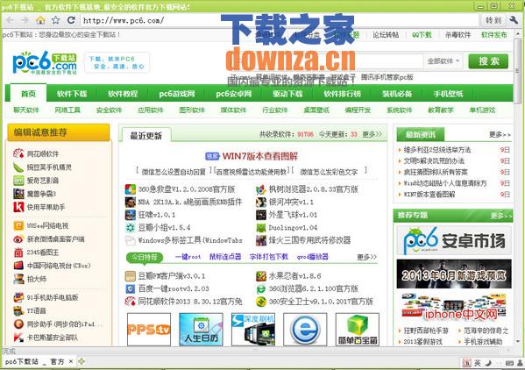Viewport: 525px width, 370px height.
Task: Click the 360安全卫士 software icon
Action: click(x=261, y=302)
